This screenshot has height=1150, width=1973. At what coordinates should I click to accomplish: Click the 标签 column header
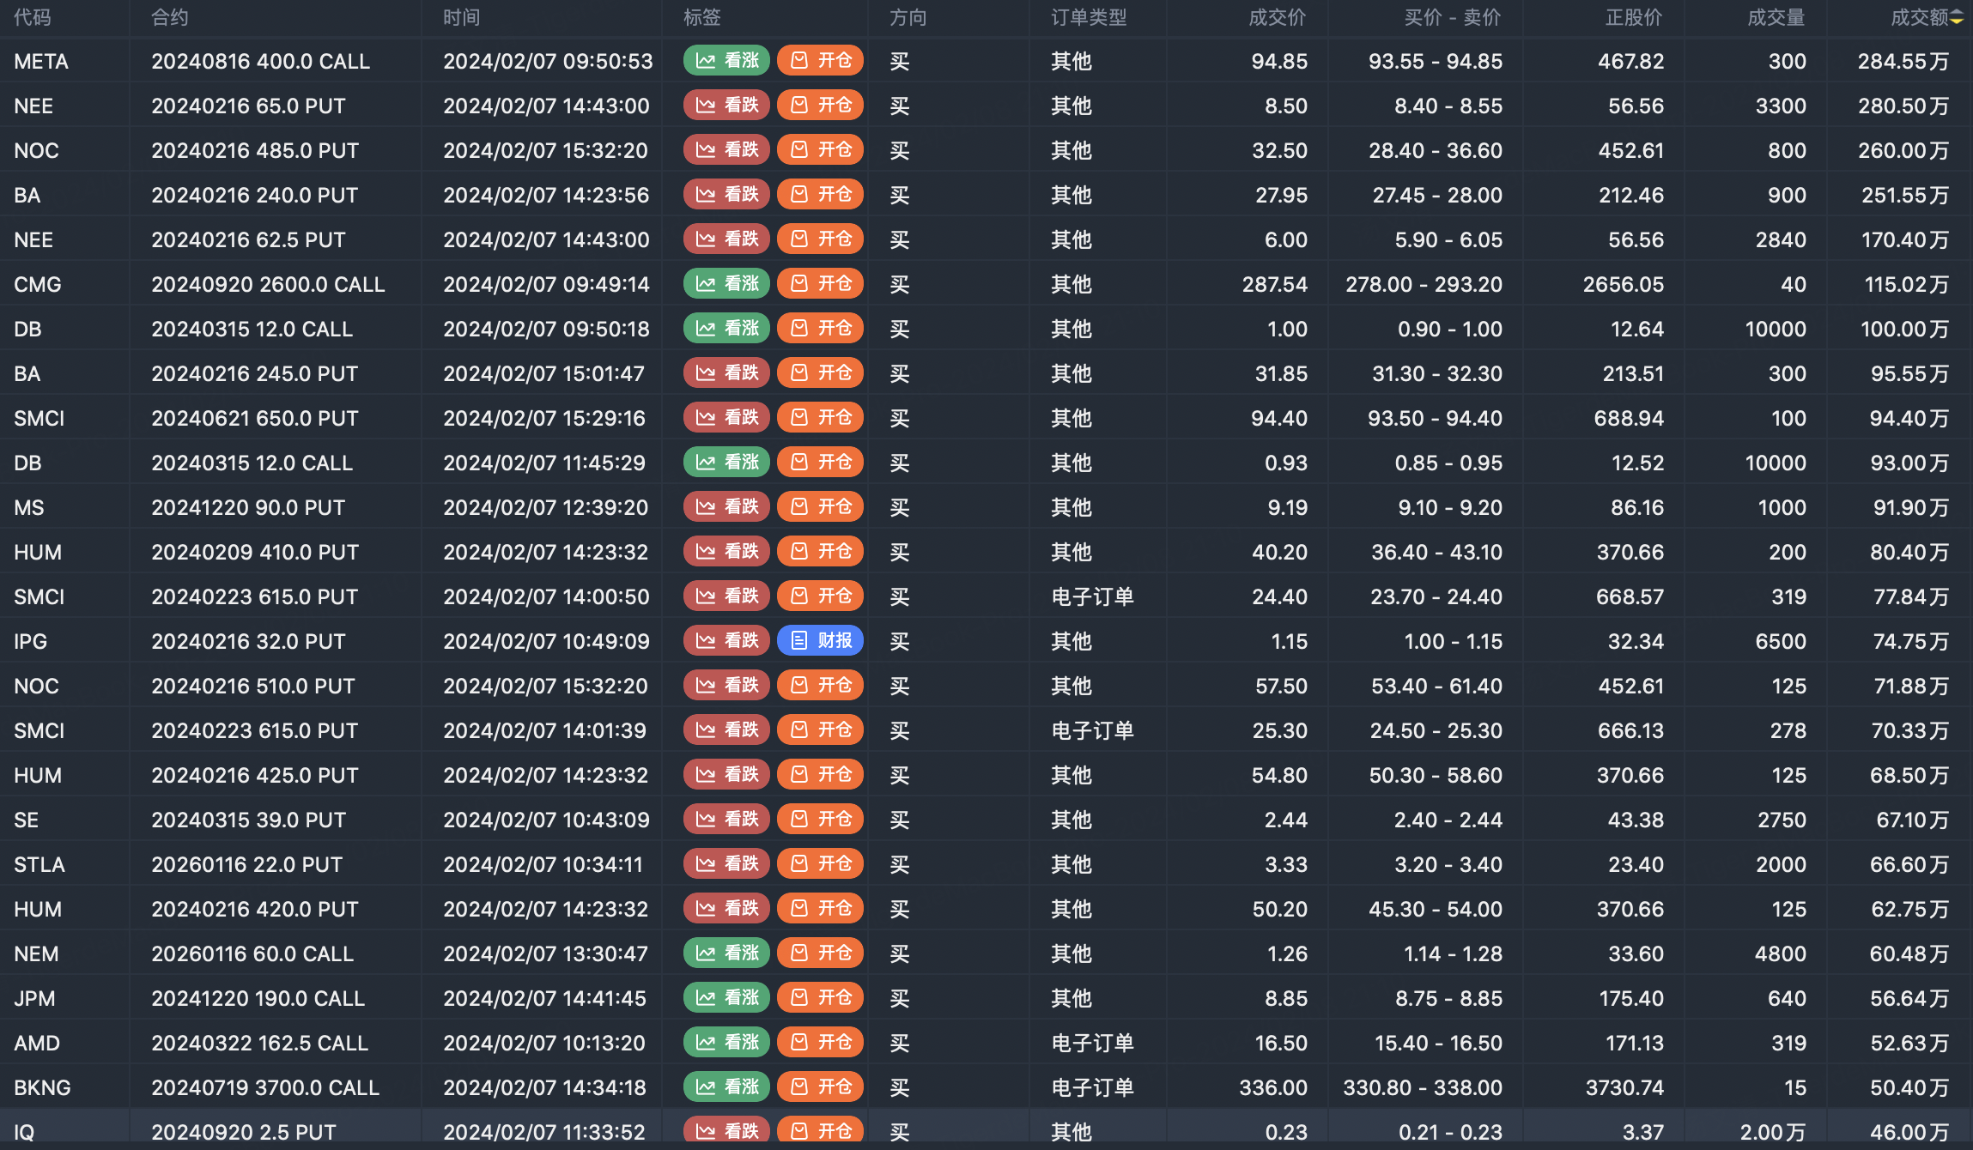coord(701,17)
